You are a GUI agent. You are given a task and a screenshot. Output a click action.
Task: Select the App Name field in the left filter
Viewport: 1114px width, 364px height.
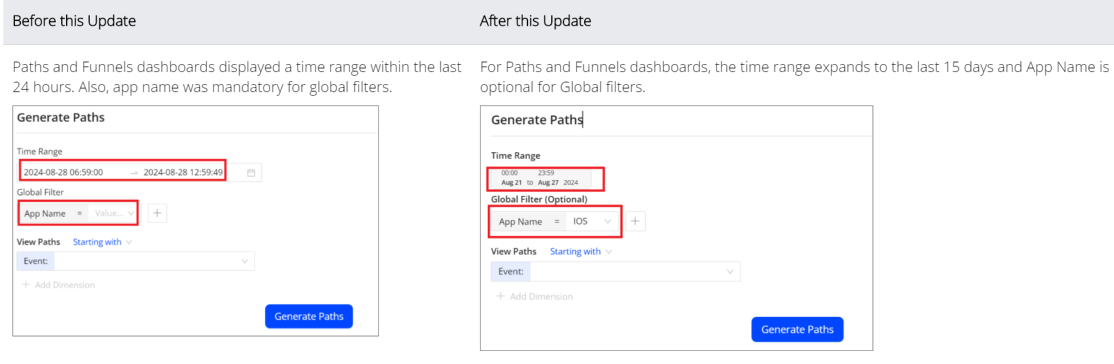45,213
